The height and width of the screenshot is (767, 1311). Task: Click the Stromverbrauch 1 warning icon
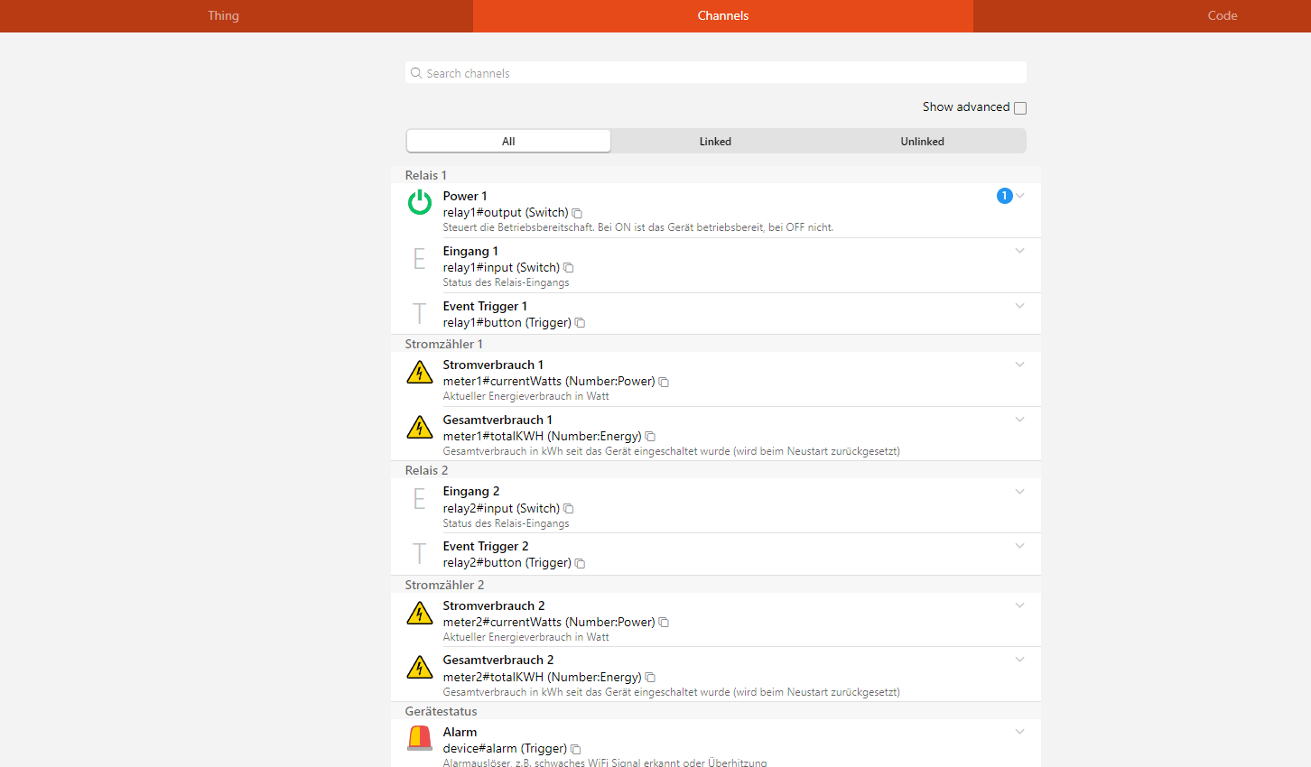point(420,372)
